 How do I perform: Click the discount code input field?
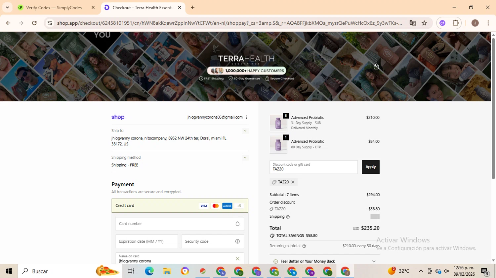pos(313,167)
